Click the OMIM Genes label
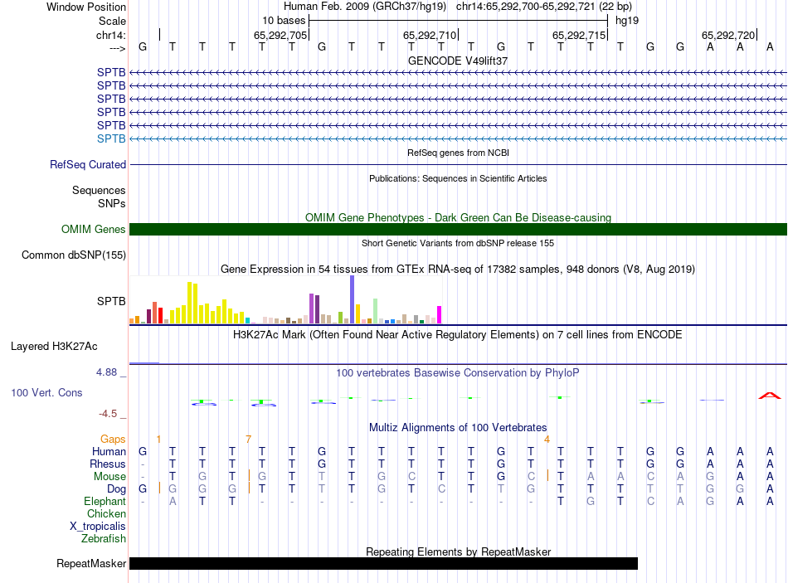The height and width of the screenshot is (583, 788). tap(94, 229)
